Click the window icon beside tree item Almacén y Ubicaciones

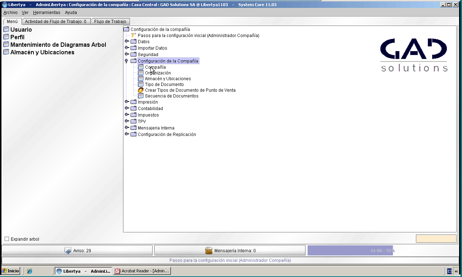[141, 78]
